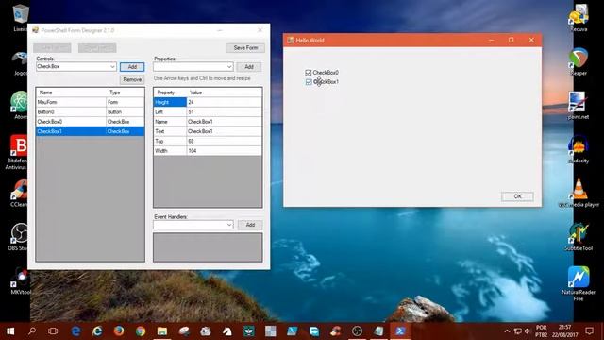
Task: Edit the Text property value CheckBox1
Action: (x=224, y=131)
